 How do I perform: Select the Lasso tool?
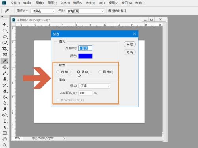(x=5, y=37)
